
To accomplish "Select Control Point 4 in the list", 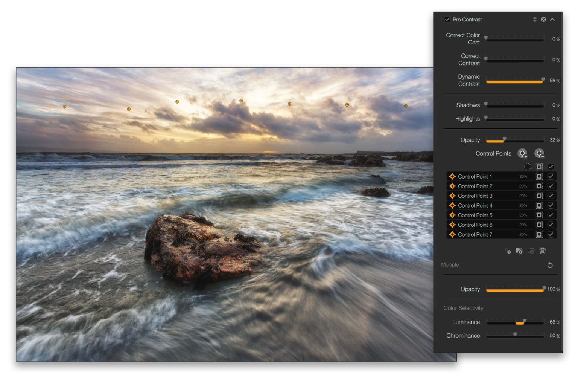I will pyautogui.click(x=475, y=206).
